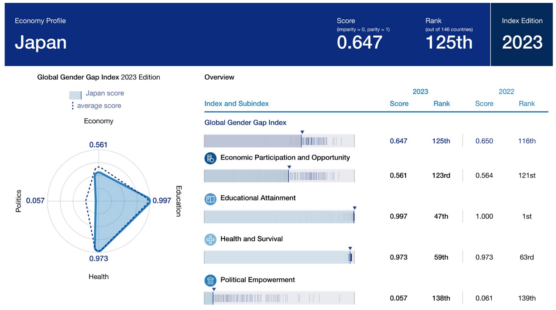Click the 2023 index edition value
Screen dimensions: 556x310
(x=522, y=42)
